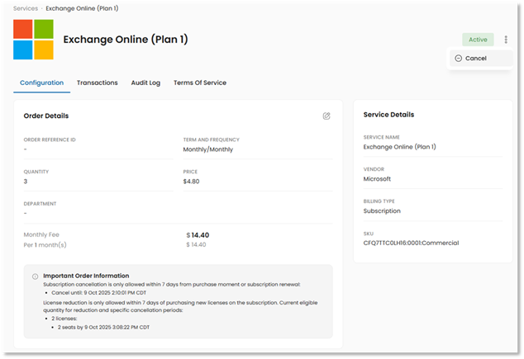Go back to Services in the breadcrumb

[x=26, y=8]
